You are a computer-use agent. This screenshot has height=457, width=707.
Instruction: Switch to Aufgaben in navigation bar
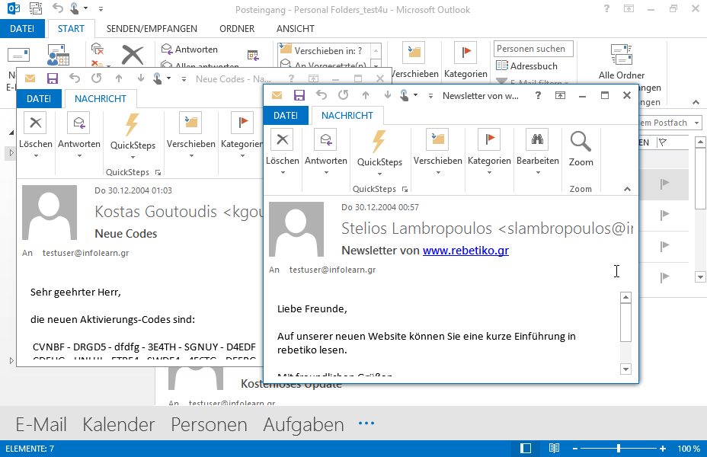[303, 424]
